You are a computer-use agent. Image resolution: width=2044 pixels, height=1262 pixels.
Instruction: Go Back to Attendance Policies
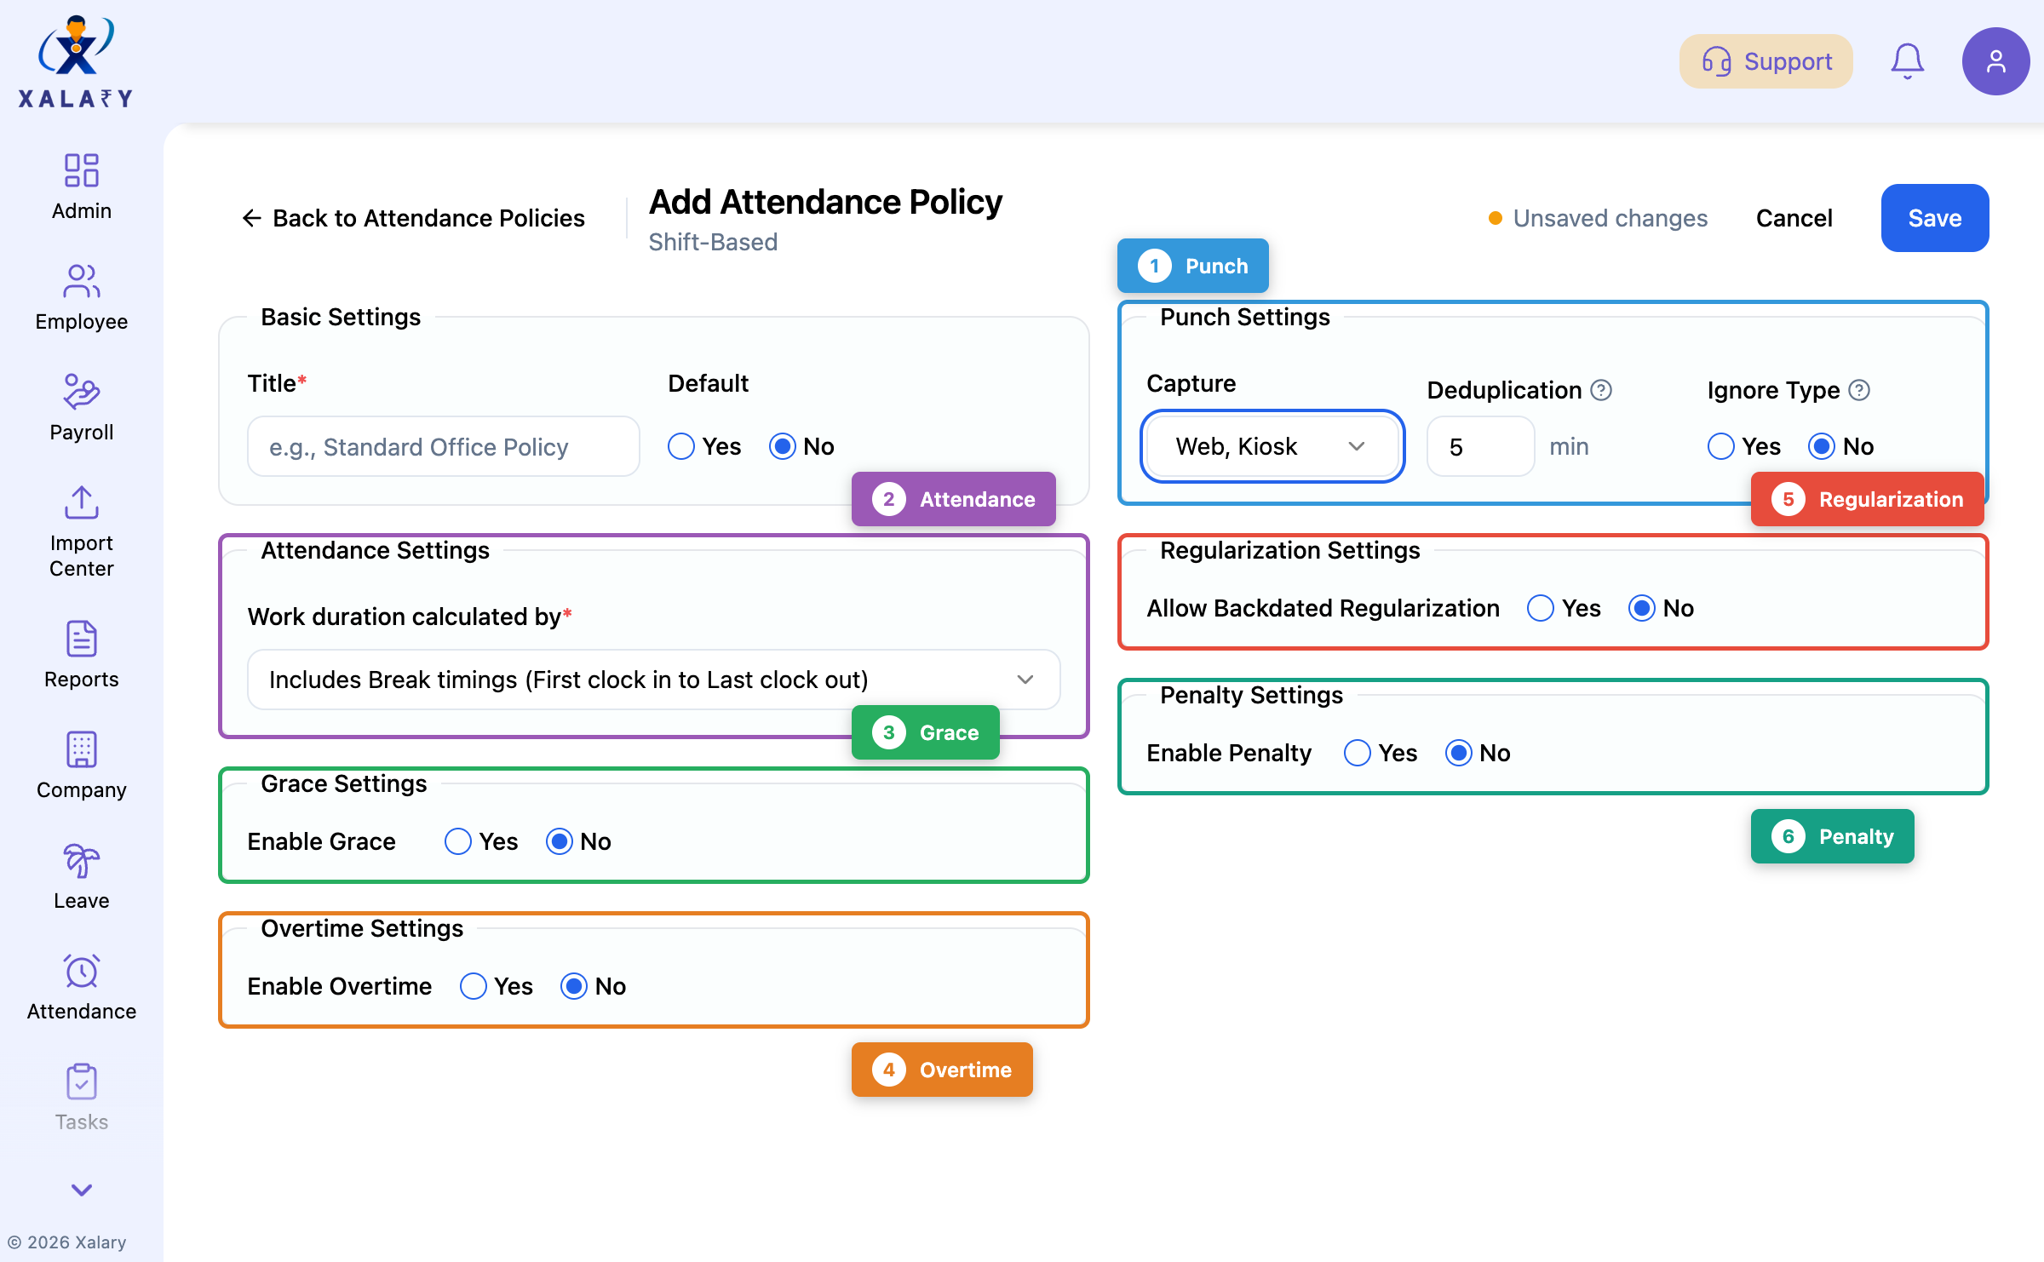tap(413, 218)
